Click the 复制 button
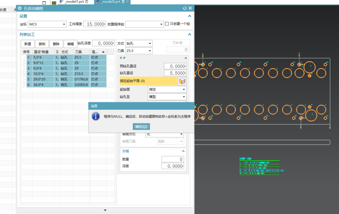Screen dimensions: 339x214 pos(42,44)
